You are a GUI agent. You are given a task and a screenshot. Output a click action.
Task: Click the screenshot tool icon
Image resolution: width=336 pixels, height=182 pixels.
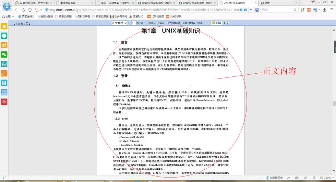[x=315, y=10]
